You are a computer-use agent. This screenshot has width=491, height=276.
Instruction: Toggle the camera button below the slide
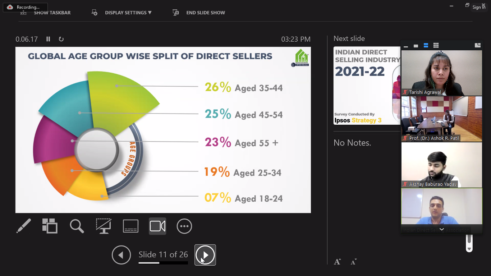point(157,226)
